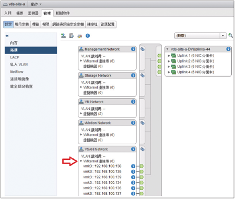Open Management Network info icon
The height and width of the screenshot is (199, 235).
tap(133, 49)
